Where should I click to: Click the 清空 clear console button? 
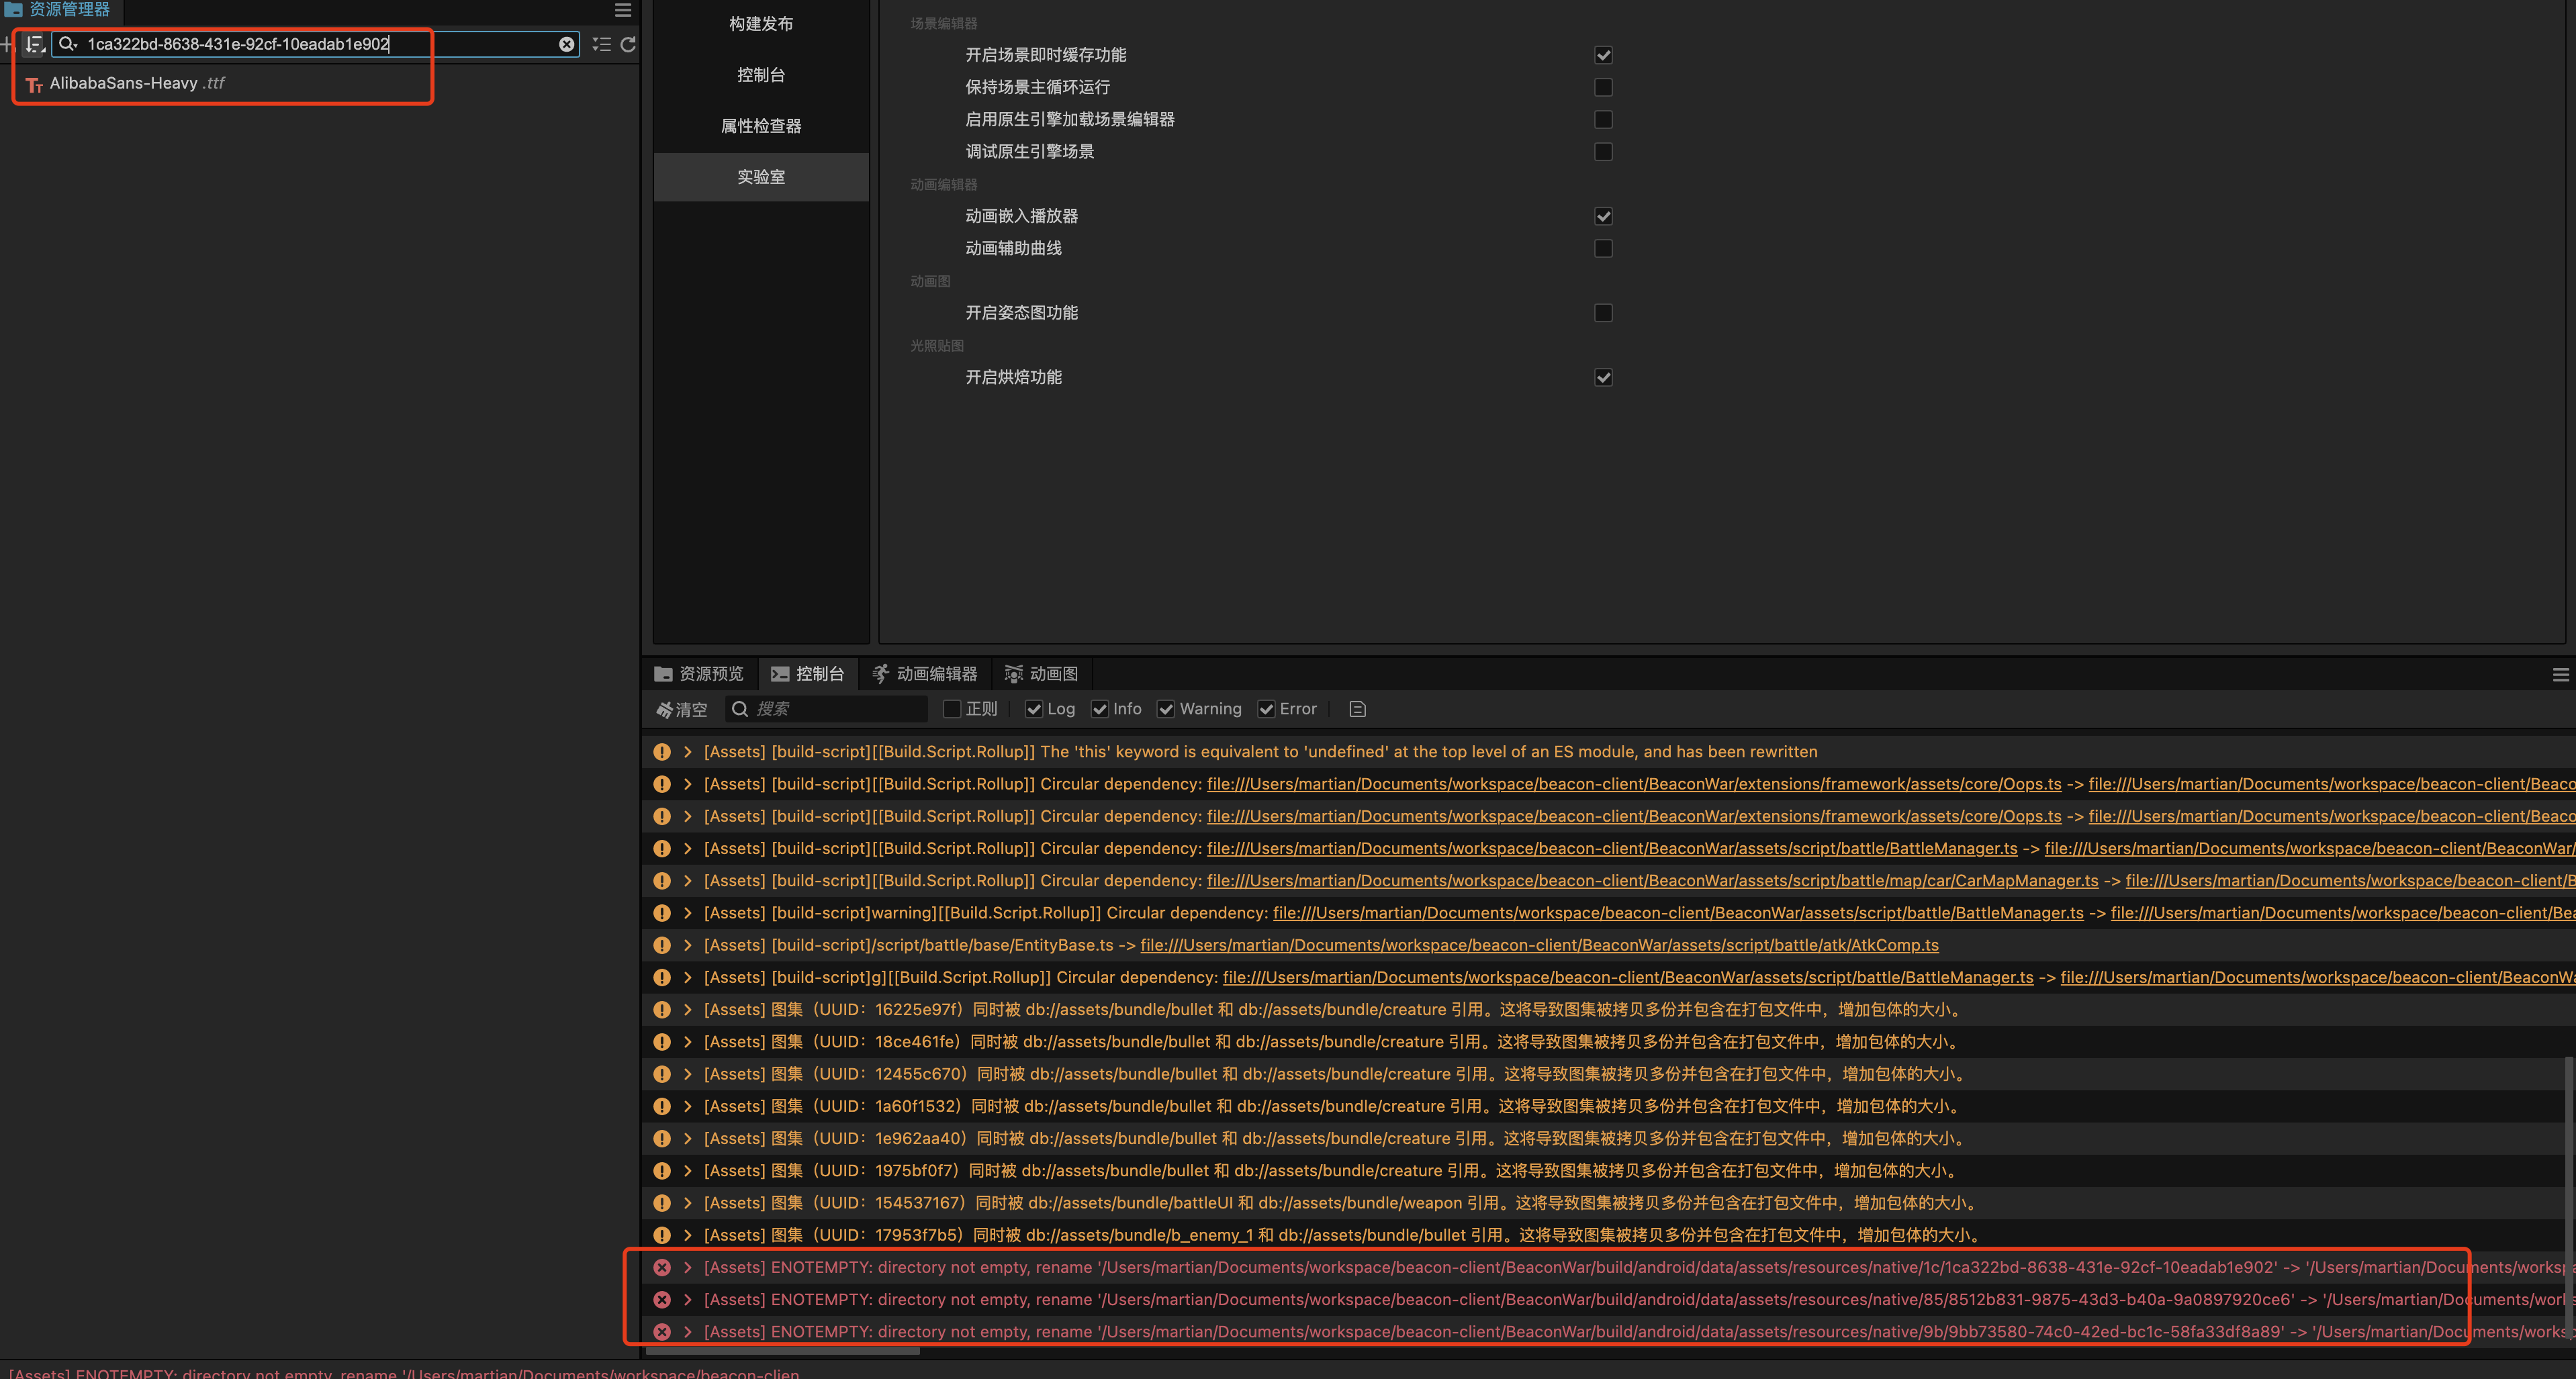tap(682, 709)
